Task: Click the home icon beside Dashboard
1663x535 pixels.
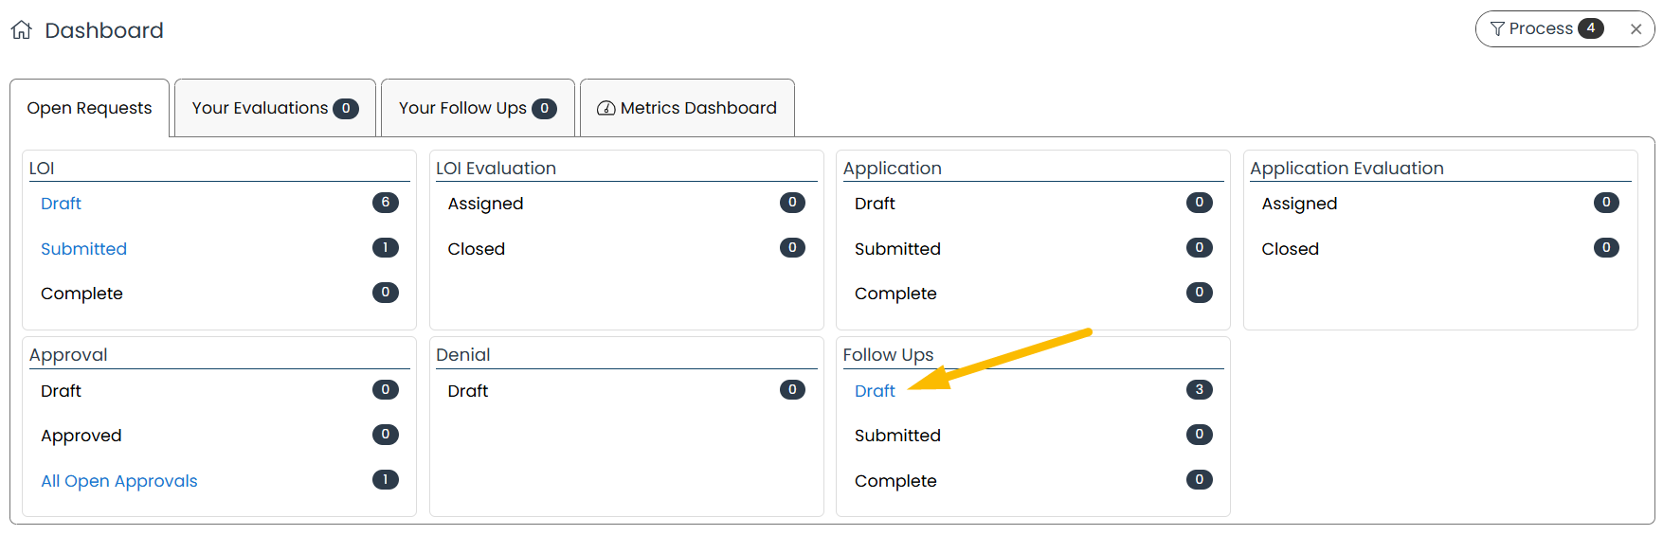Action: (22, 30)
